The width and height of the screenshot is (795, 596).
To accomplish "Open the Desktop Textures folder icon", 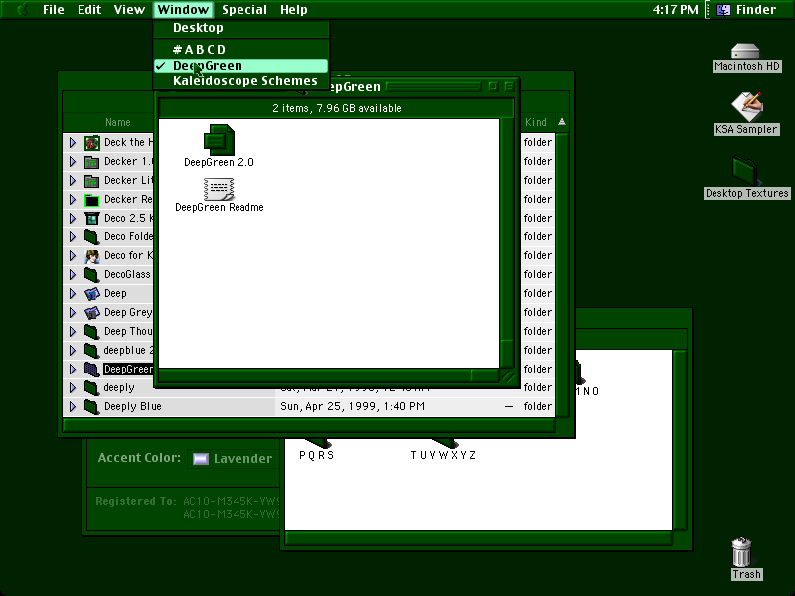I will [x=746, y=170].
